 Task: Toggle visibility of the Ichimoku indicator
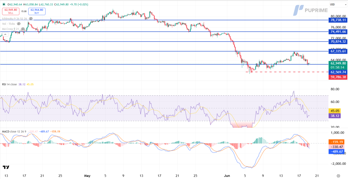coord(31,18)
